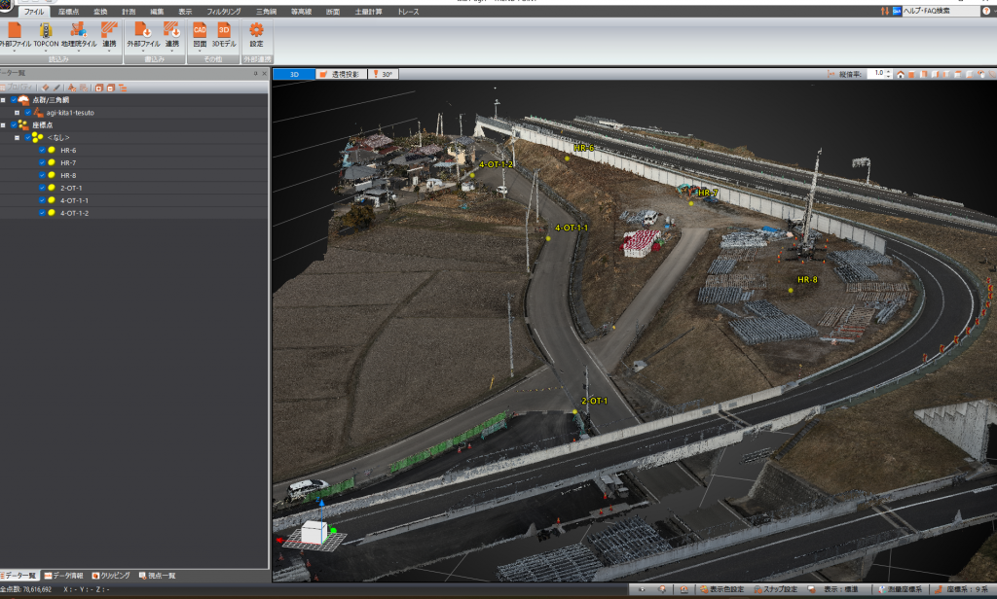Click the 地理院タイル import icon
This screenshot has width=997, height=599.
click(79, 30)
